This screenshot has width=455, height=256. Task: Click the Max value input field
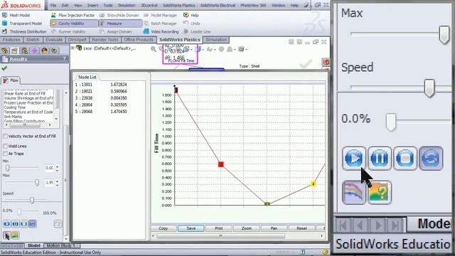[49, 183]
